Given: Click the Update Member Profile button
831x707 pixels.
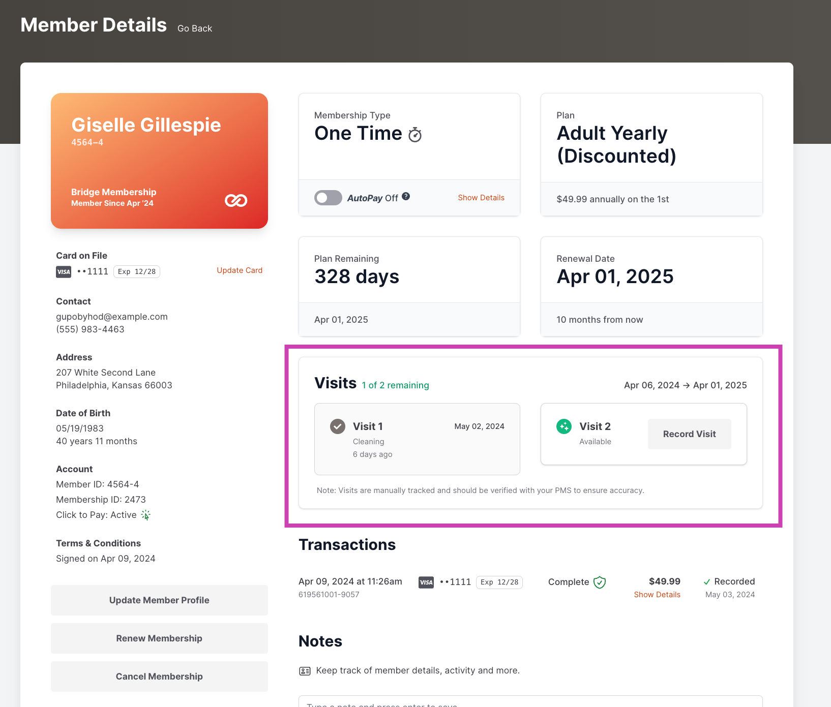Looking at the screenshot, I should 159,600.
